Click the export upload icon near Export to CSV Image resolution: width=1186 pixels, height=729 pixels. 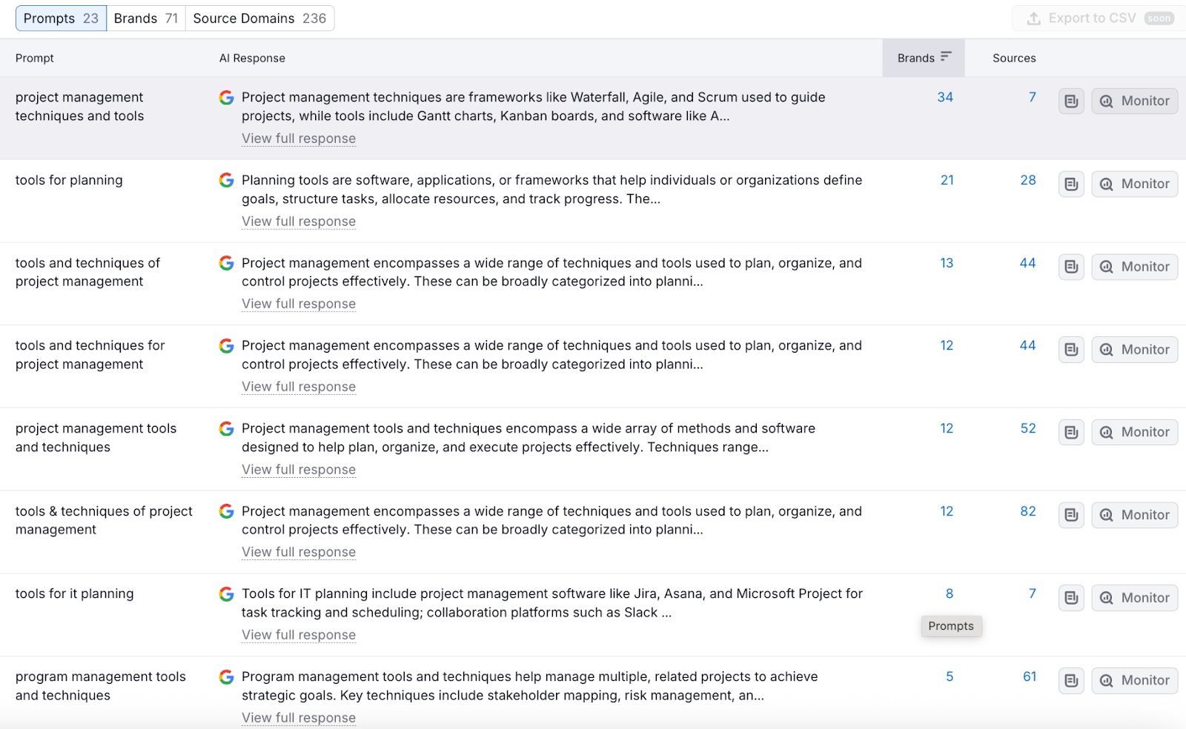tap(1033, 18)
